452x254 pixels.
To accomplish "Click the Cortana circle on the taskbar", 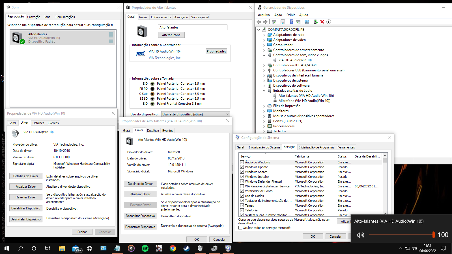I will 34,248.
